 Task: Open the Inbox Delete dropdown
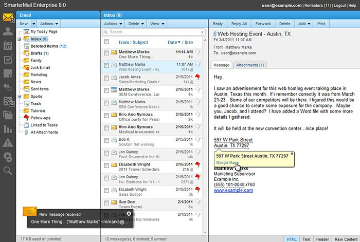136,24
